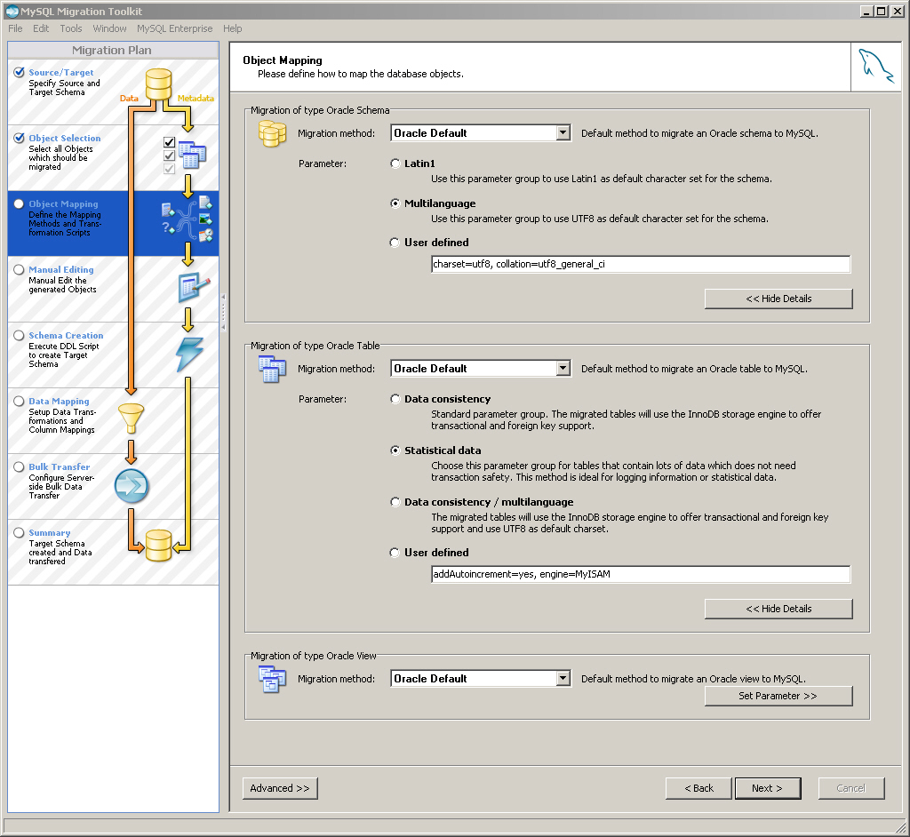Open the Bulk Transfer step link
This screenshot has width=910, height=837.
coord(60,466)
